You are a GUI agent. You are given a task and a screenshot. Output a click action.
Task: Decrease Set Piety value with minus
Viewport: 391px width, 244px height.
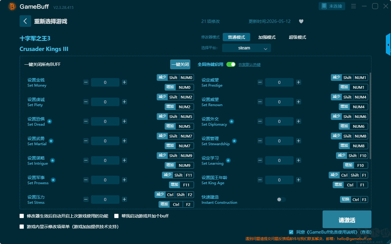86,102
